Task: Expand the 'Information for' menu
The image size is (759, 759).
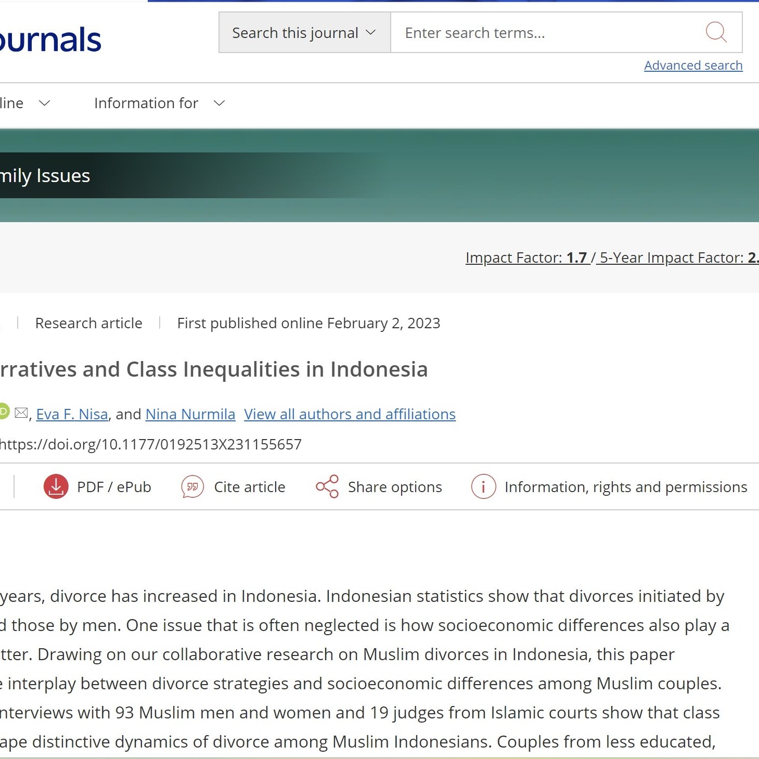Action: (x=159, y=104)
